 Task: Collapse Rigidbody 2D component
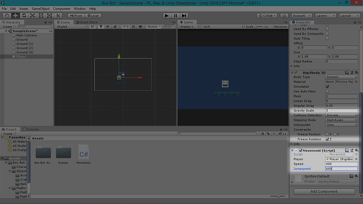tap(292, 73)
